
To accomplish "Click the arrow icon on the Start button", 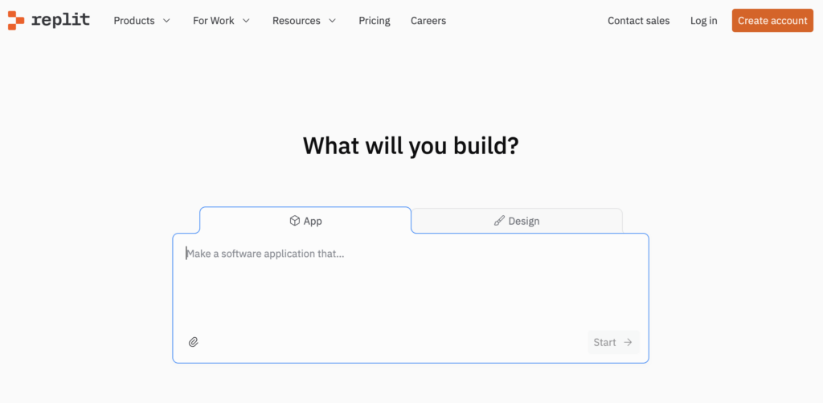I will coord(629,342).
